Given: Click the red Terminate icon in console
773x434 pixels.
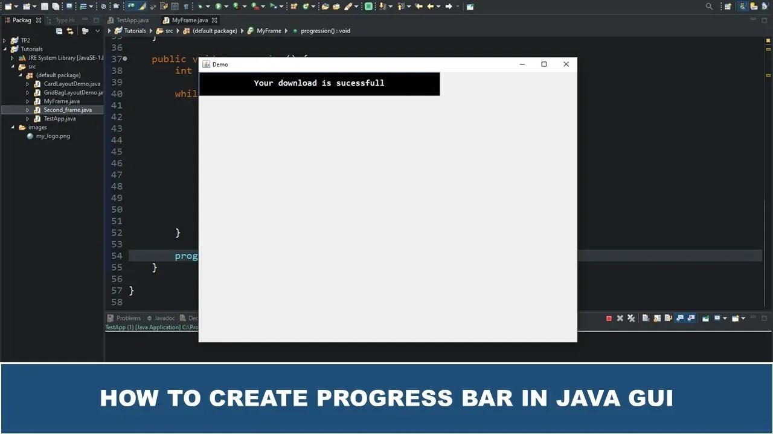Looking at the screenshot, I should 609,318.
